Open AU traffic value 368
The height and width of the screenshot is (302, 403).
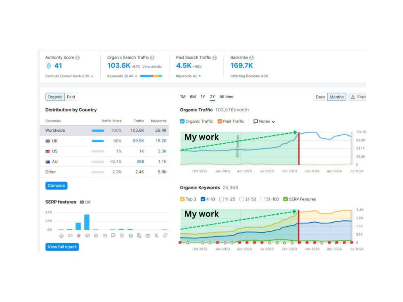(x=140, y=162)
